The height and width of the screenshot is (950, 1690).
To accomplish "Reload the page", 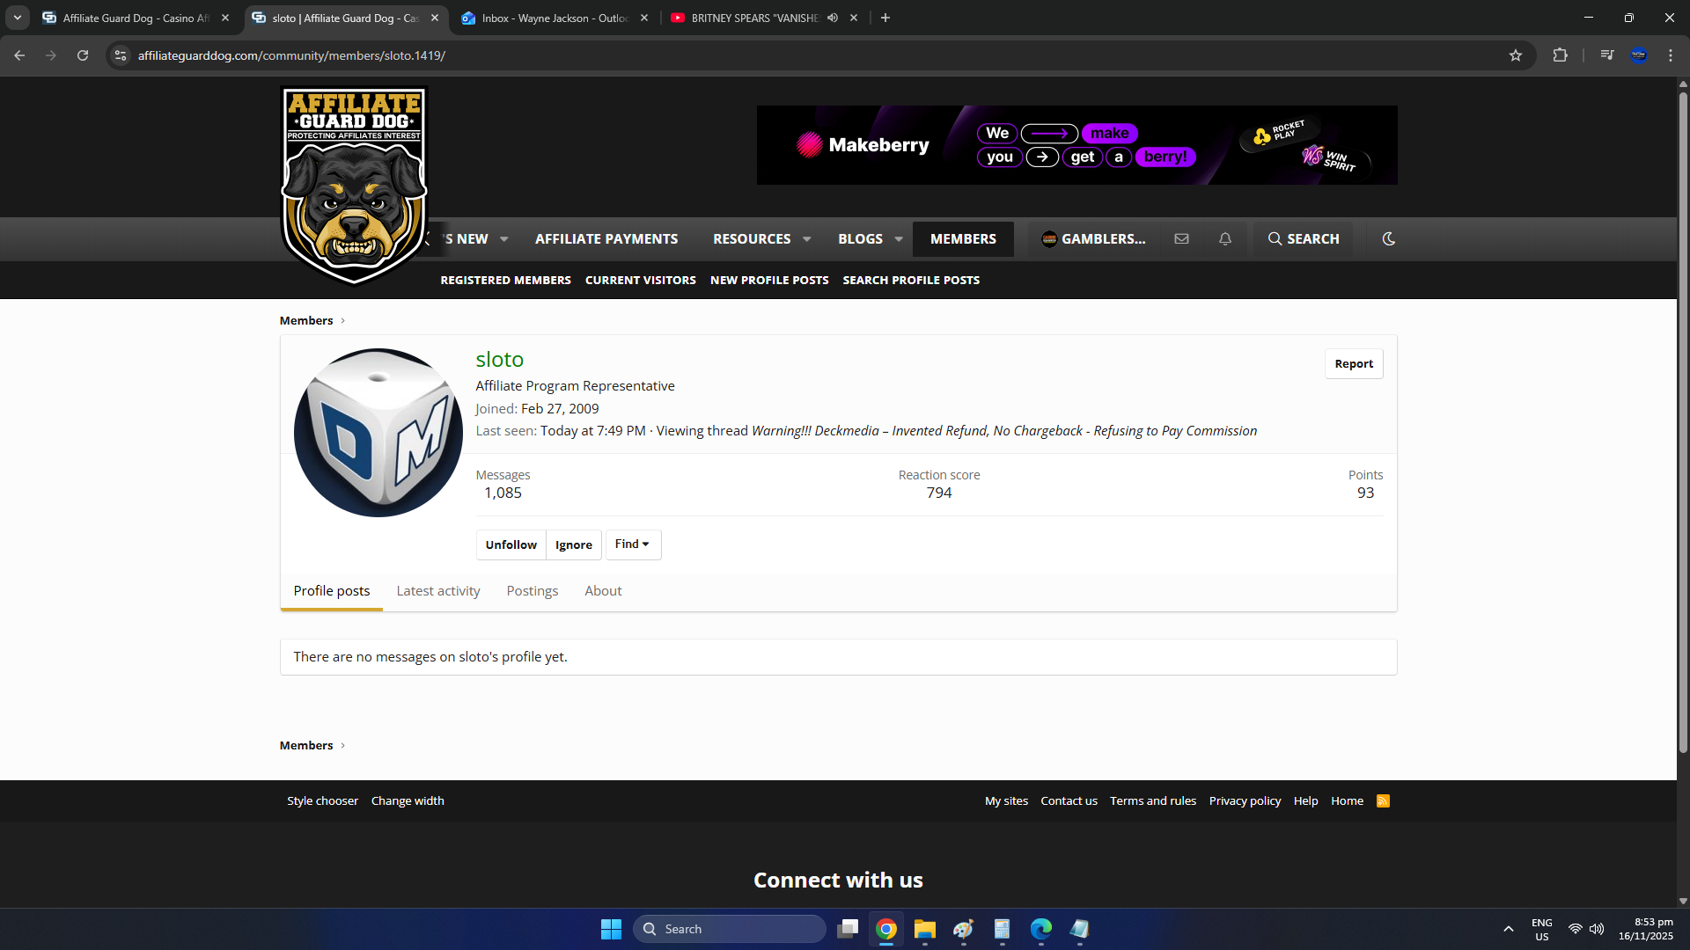I will pos(82,55).
